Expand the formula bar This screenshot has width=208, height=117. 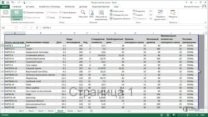(205, 28)
